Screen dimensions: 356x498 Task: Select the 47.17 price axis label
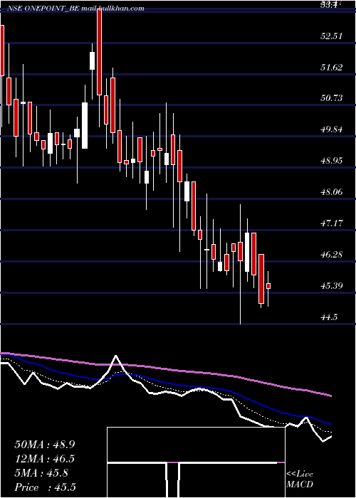pyautogui.click(x=331, y=223)
